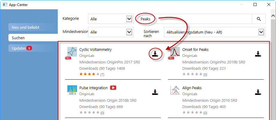The height and width of the screenshot is (120, 276).
Task: Click the Onset for Peaks star rating
Action: point(192,74)
